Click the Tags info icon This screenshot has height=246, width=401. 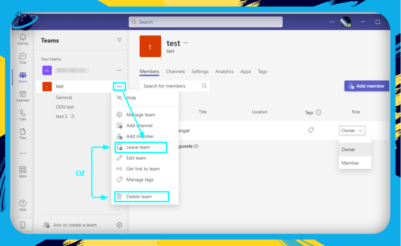[318, 112]
